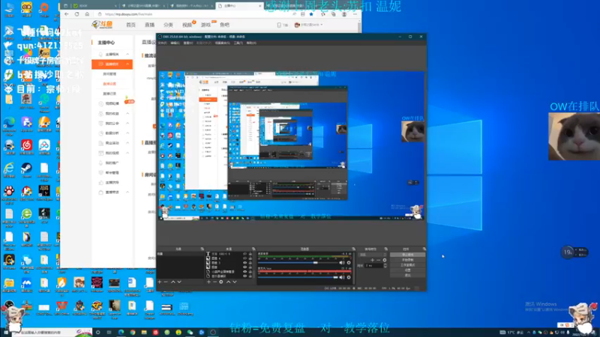Toggle visibility of the 显示器捕获 source
Viewport: 600px width, 337px height.
(x=245, y=276)
